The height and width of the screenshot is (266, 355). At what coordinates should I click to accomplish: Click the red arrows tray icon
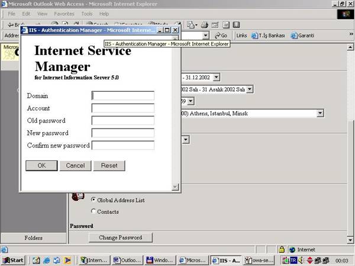pos(309,260)
